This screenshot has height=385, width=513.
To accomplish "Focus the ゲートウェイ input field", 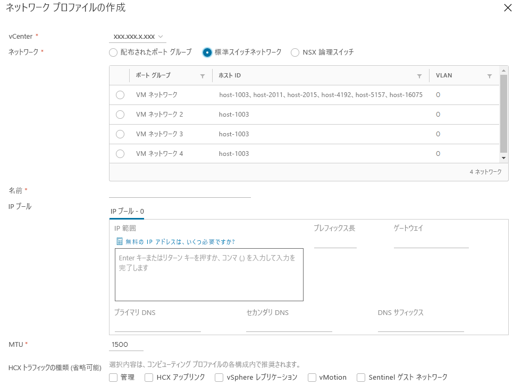I will (431, 242).
